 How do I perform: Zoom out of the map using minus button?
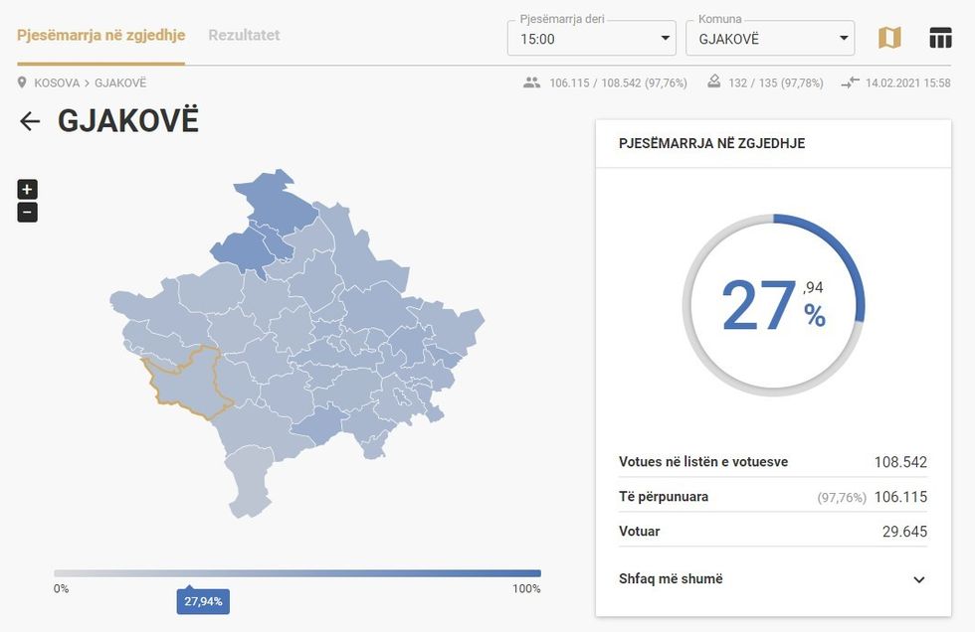27,211
